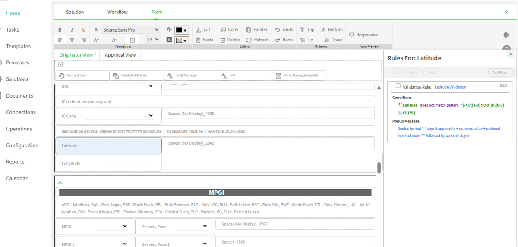The image size is (518, 247).
Task: Toggle bold formatting in toolbar
Action: click(x=60, y=30)
